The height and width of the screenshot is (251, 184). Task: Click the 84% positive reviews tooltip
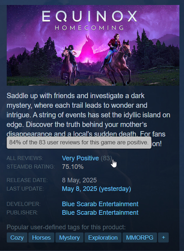click(79, 142)
